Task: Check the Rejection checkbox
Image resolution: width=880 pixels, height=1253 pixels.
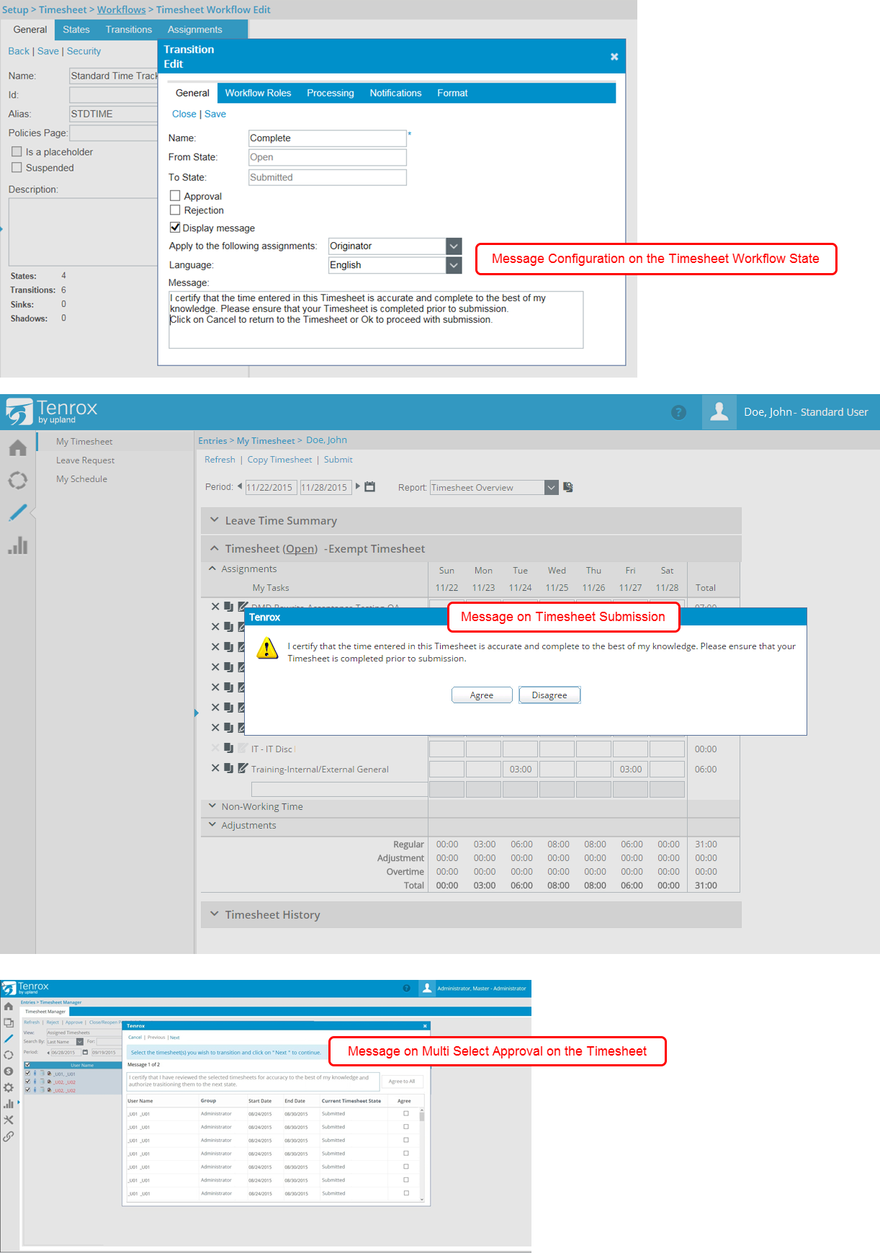Action: (x=175, y=210)
